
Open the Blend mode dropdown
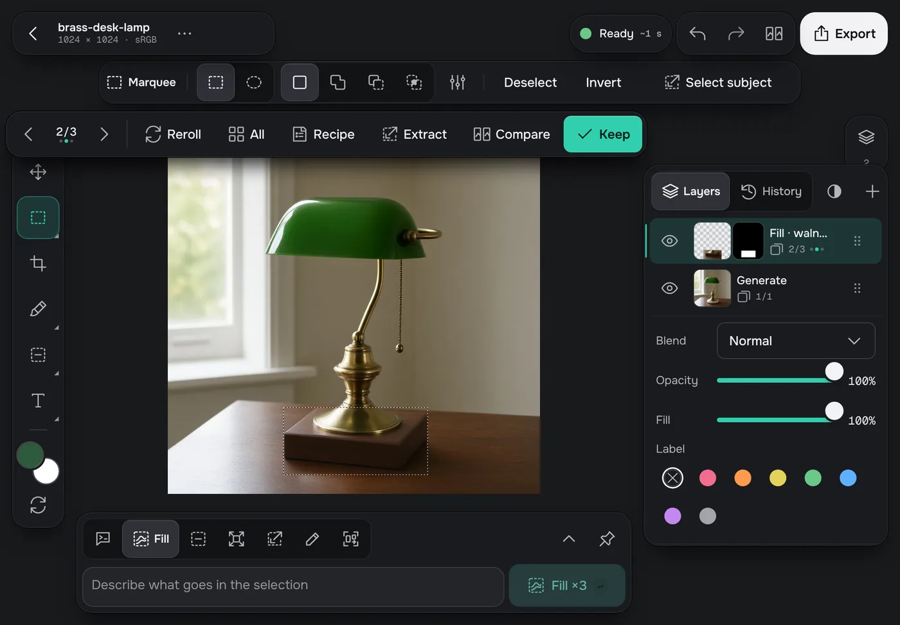(x=796, y=341)
